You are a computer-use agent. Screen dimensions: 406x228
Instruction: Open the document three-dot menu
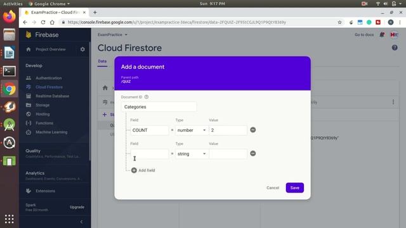393,102
